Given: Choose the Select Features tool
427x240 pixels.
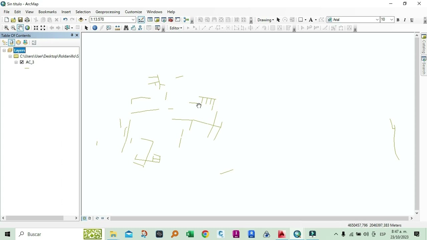Looking at the screenshot, I should pyautogui.click(x=68, y=28).
